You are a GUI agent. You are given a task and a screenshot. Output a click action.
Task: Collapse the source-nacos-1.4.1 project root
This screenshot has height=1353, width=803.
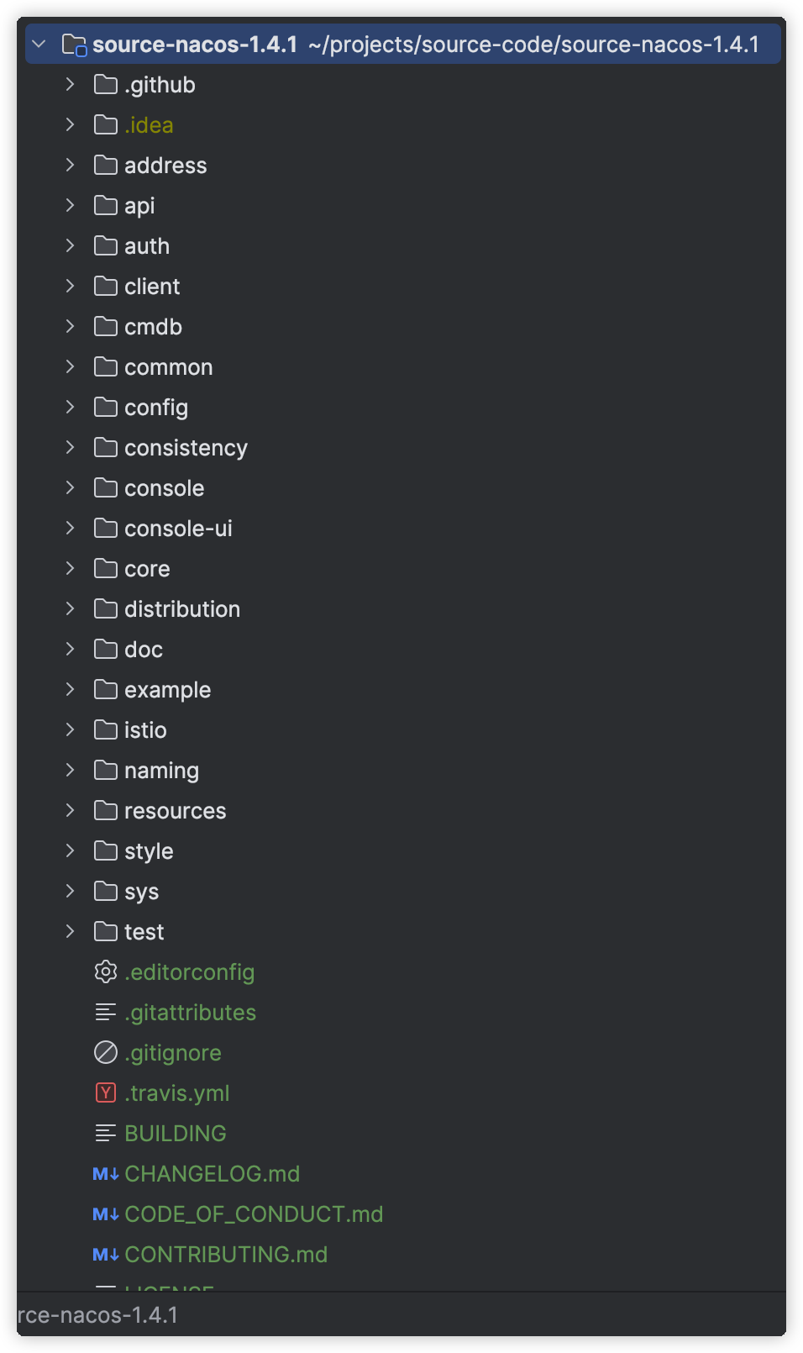click(x=37, y=44)
